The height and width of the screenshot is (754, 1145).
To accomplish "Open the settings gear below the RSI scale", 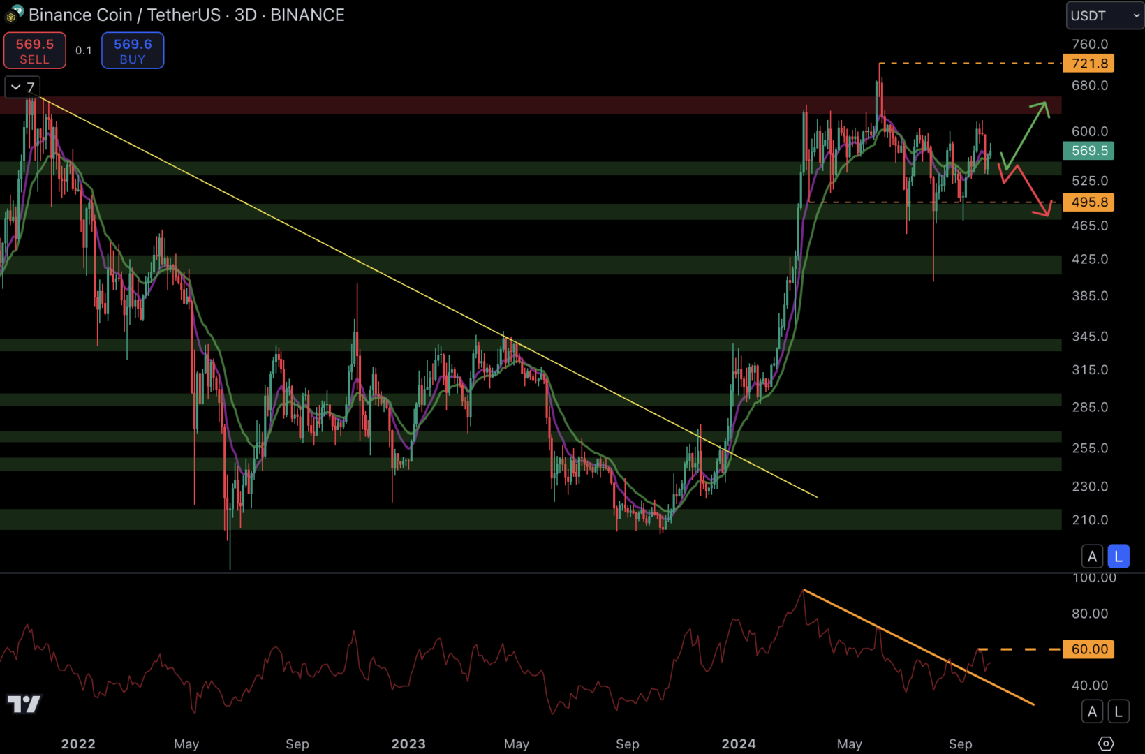I will [x=1106, y=744].
